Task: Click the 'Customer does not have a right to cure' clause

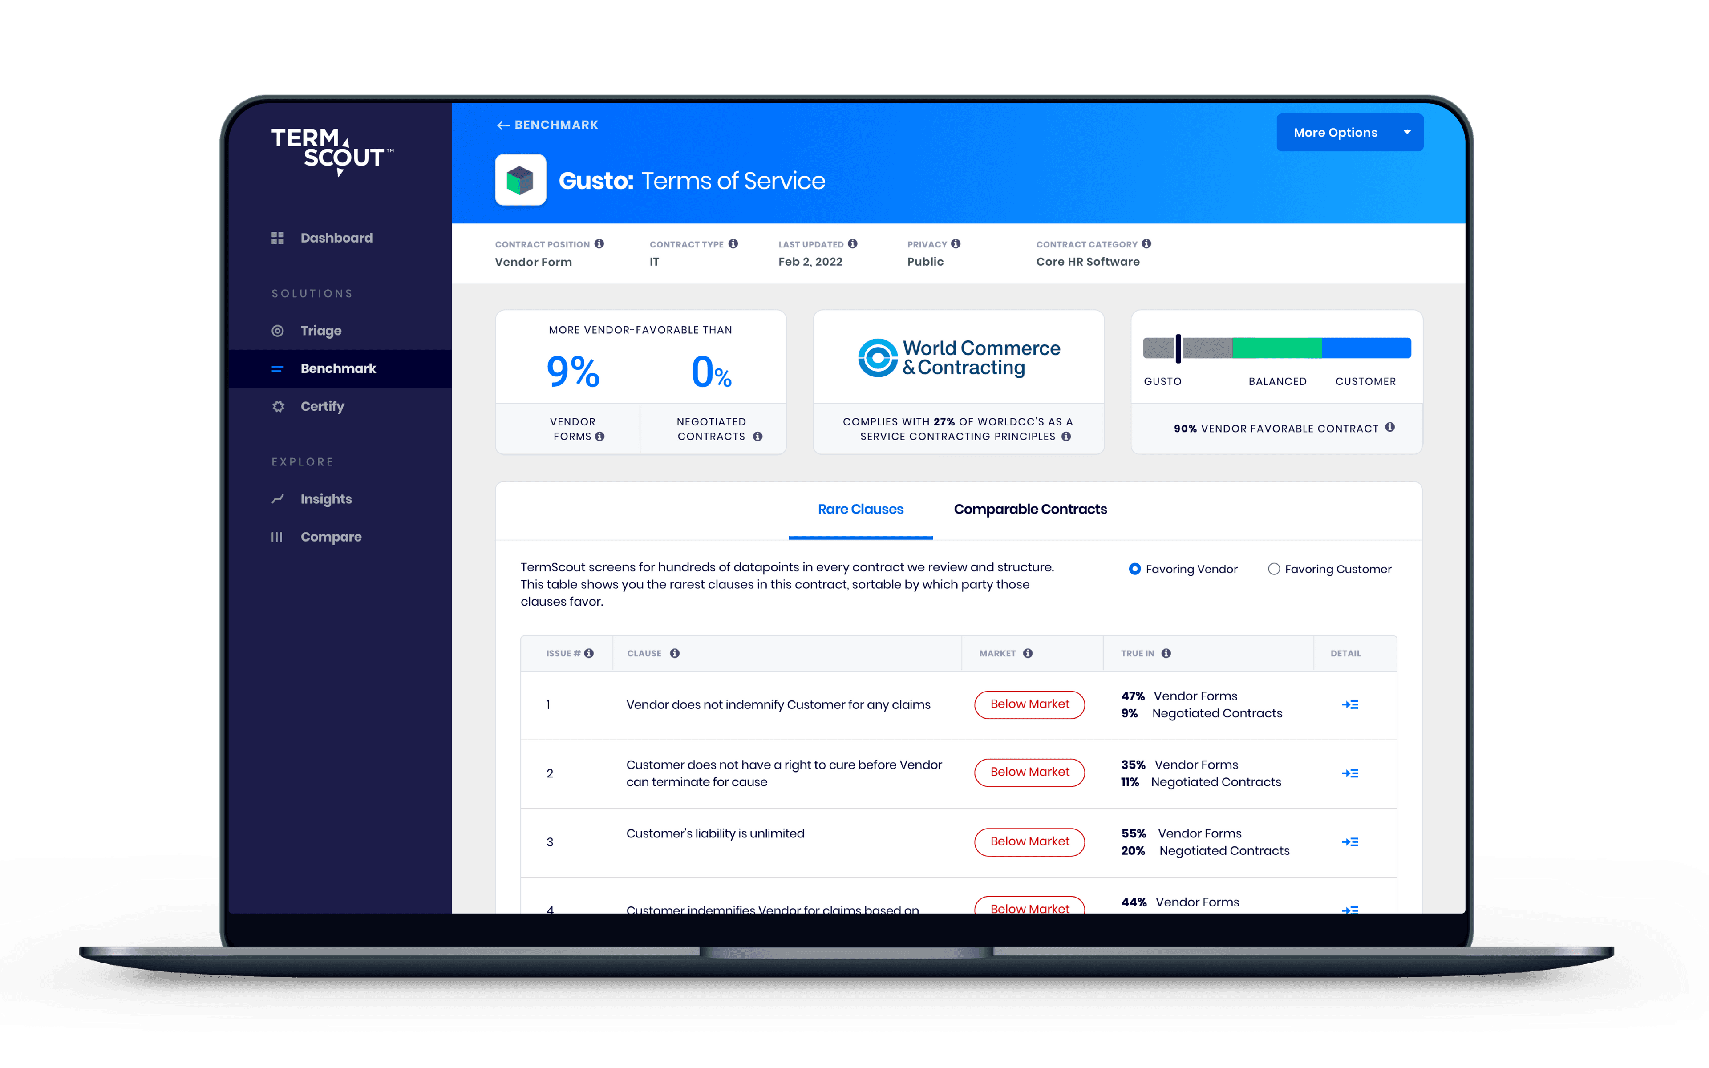Action: coord(784,773)
